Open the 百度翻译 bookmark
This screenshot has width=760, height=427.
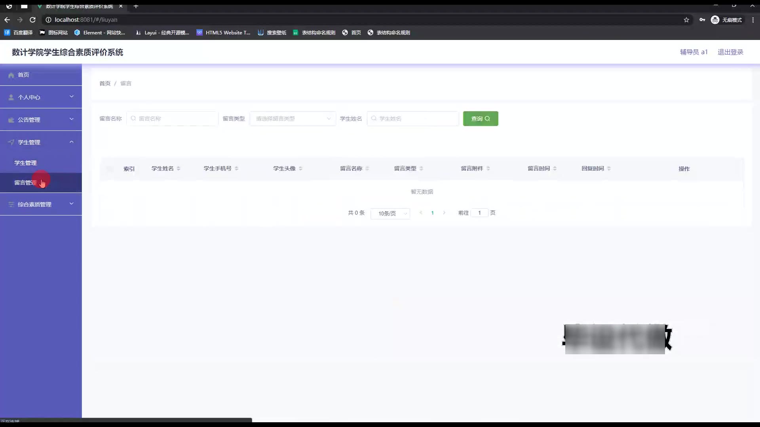tap(19, 32)
